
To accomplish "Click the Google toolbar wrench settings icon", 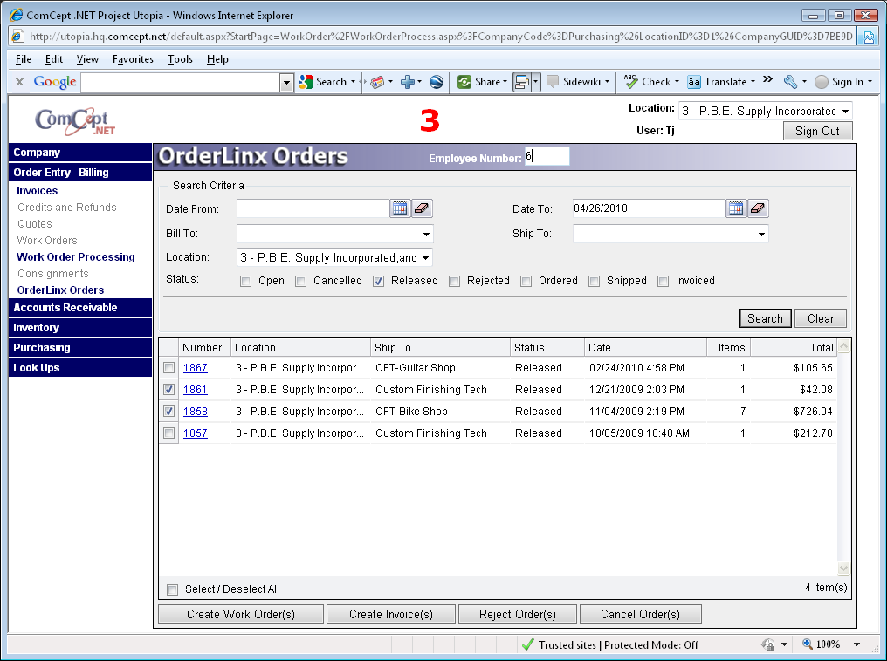I will pyautogui.click(x=790, y=82).
